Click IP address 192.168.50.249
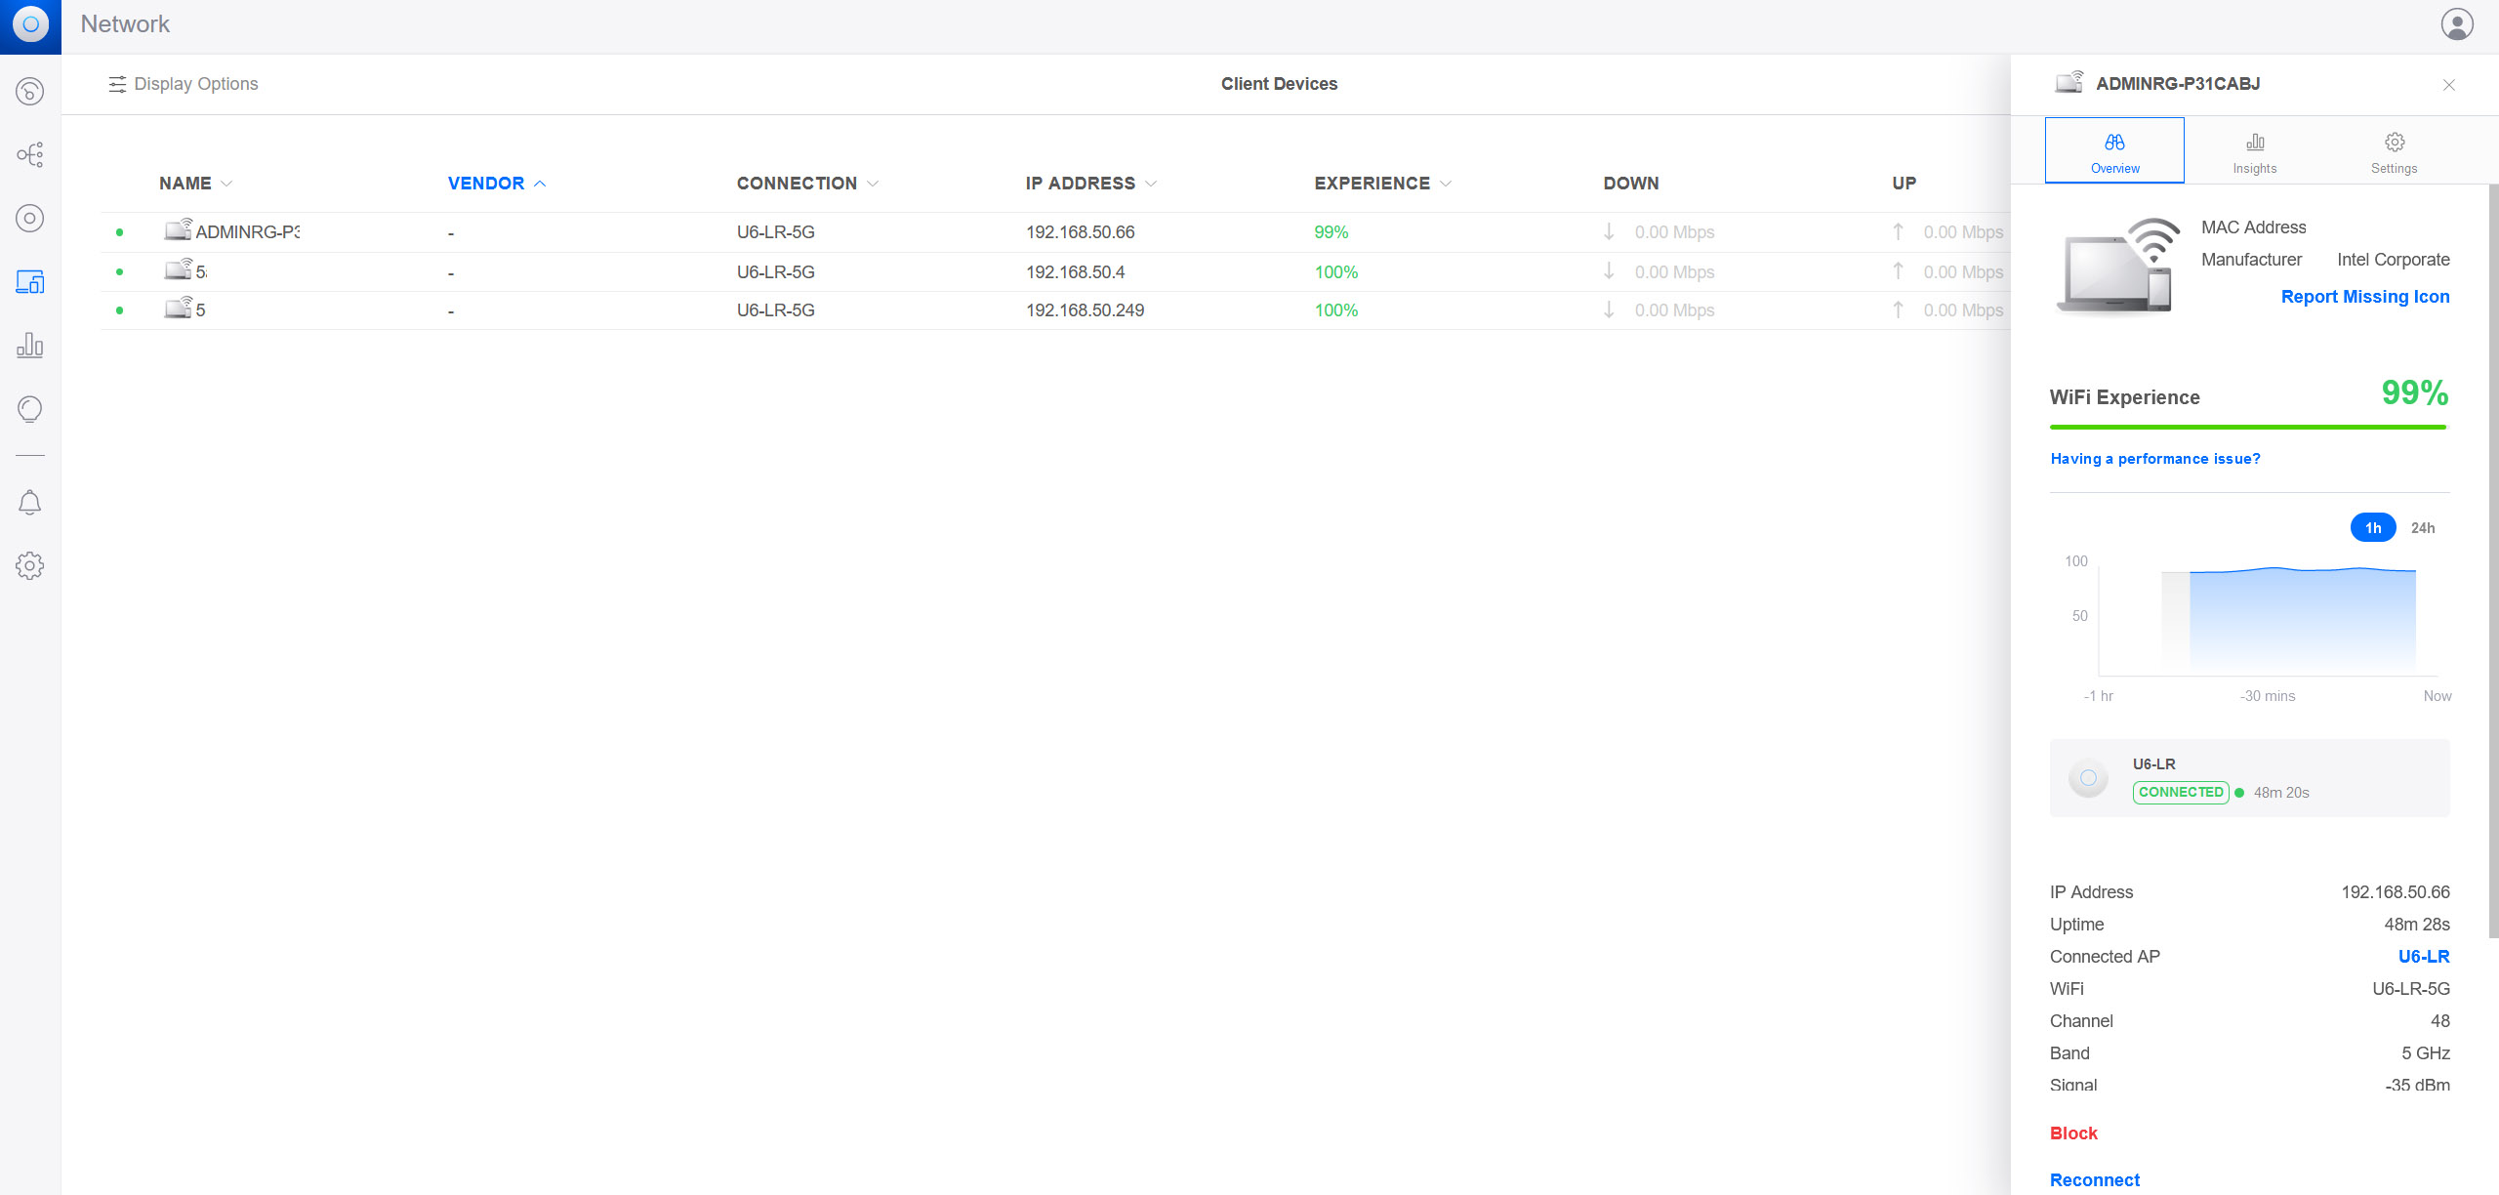 1085,310
